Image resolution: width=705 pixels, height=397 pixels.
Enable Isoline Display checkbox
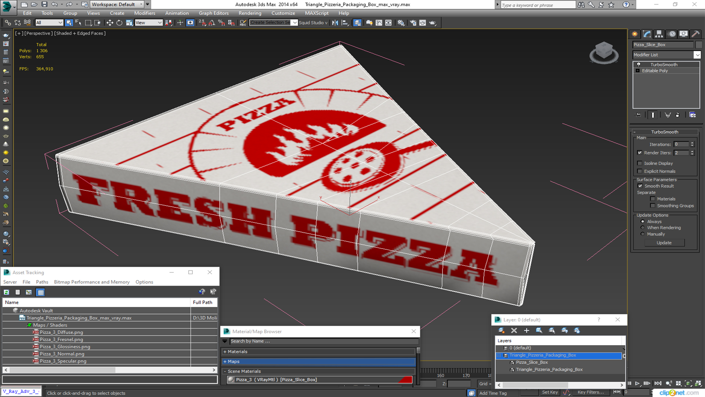point(640,163)
